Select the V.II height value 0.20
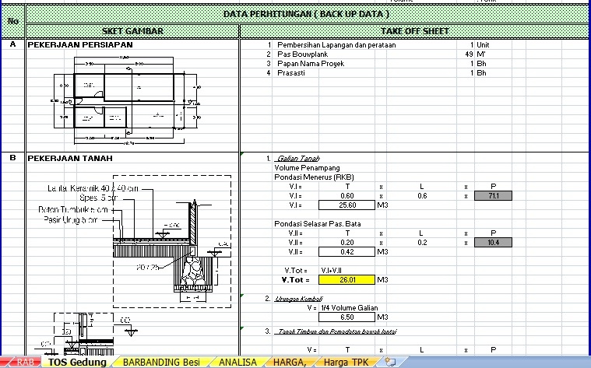 coord(347,243)
